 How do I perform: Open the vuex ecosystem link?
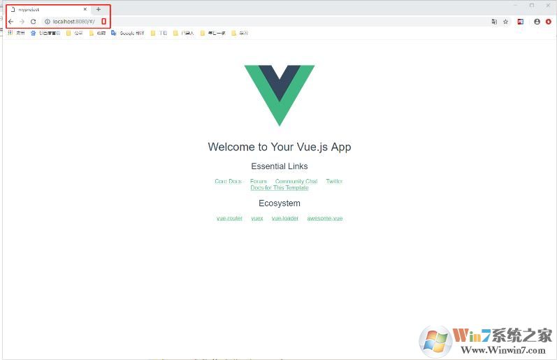pos(256,218)
